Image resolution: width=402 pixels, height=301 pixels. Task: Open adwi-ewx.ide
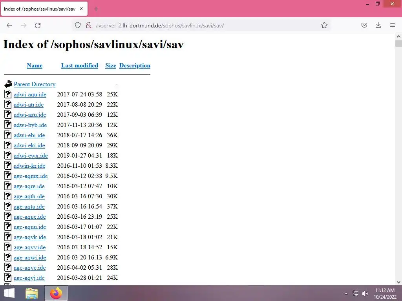[31, 156]
